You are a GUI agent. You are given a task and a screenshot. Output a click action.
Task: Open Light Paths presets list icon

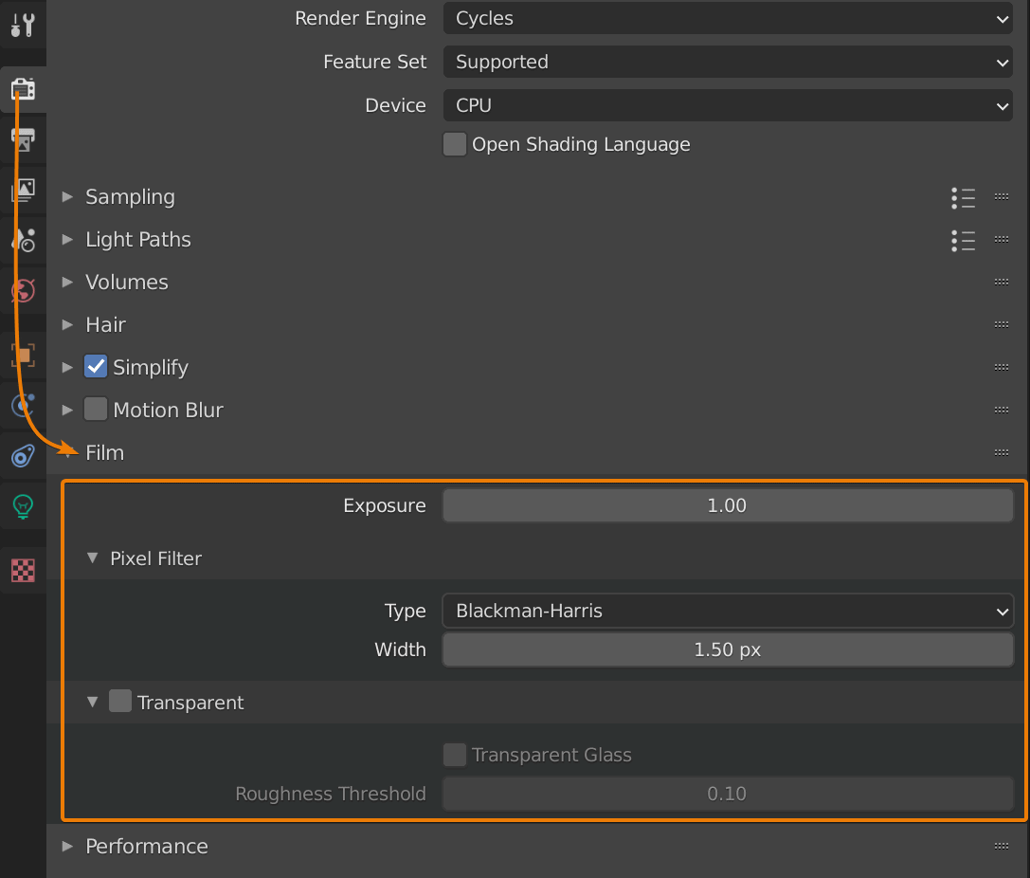tap(963, 240)
